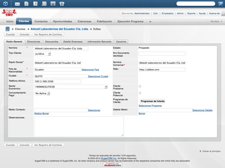Image resolution: width=225 pixels, height=168 pixels.
Task: Tick the Cliente Potencial checkbox
Action: click(x=140, y=93)
